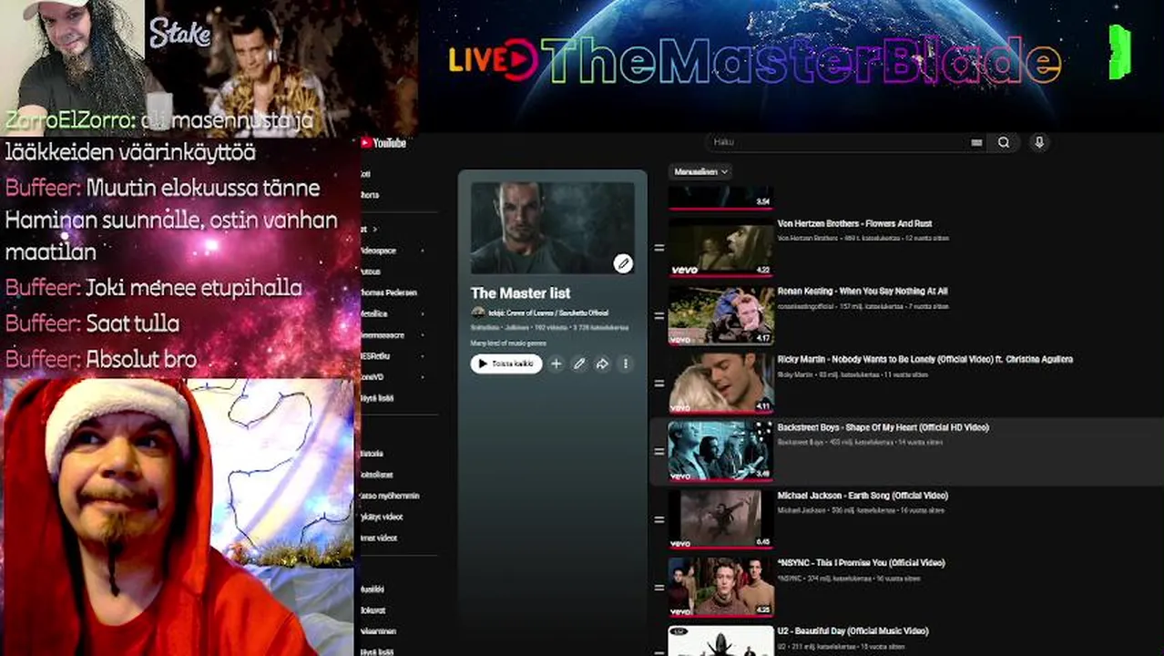1164x656 pixels.
Task: Open Metallica subscription in sidebar
Action: click(374, 313)
